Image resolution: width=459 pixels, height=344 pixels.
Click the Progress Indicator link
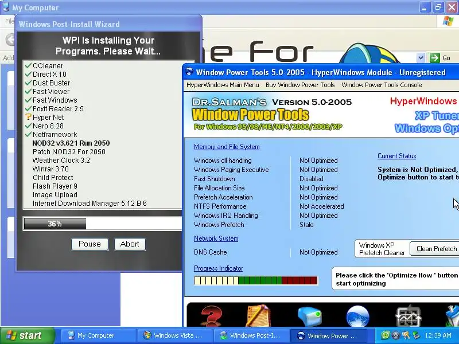219,268
